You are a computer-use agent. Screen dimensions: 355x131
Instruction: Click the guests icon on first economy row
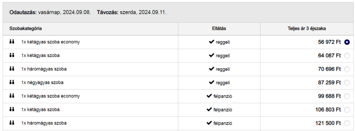pos(12,42)
